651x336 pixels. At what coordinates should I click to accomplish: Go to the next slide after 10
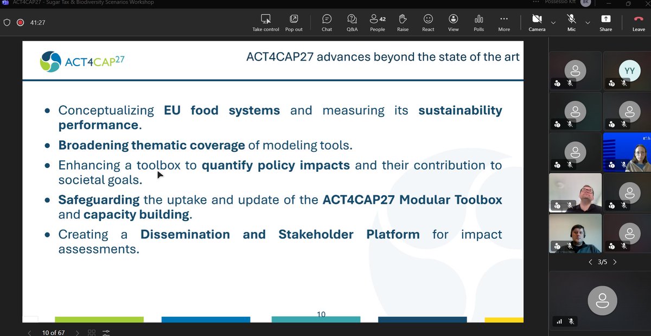pyautogui.click(x=78, y=332)
